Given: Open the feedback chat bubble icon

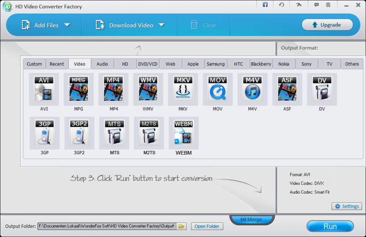Looking at the screenshot, I should click(317, 5).
